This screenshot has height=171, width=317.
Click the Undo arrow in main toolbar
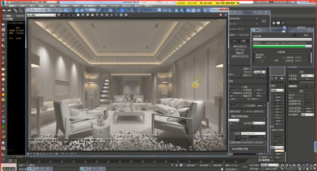pyautogui.click(x=4, y=11)
